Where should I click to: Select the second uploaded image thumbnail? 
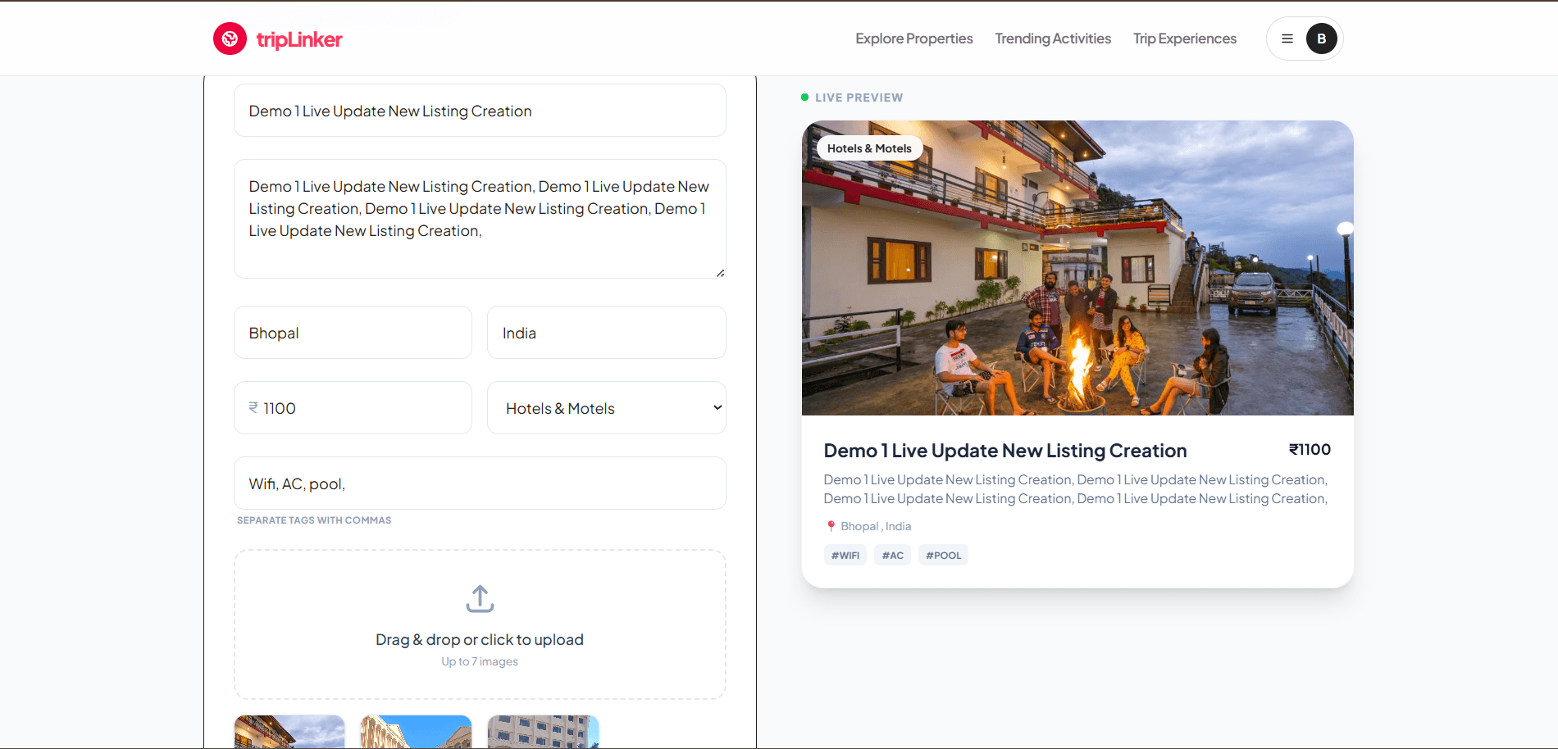point(417,732)
